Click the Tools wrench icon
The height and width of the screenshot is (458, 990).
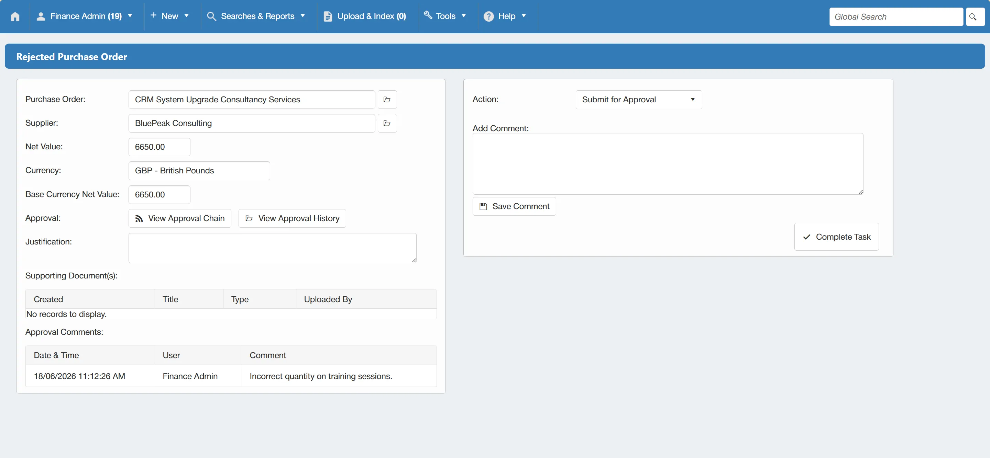point(428,15)
